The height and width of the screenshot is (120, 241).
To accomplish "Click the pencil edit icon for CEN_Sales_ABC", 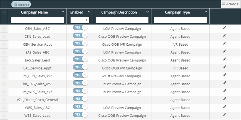I will 224,27.
